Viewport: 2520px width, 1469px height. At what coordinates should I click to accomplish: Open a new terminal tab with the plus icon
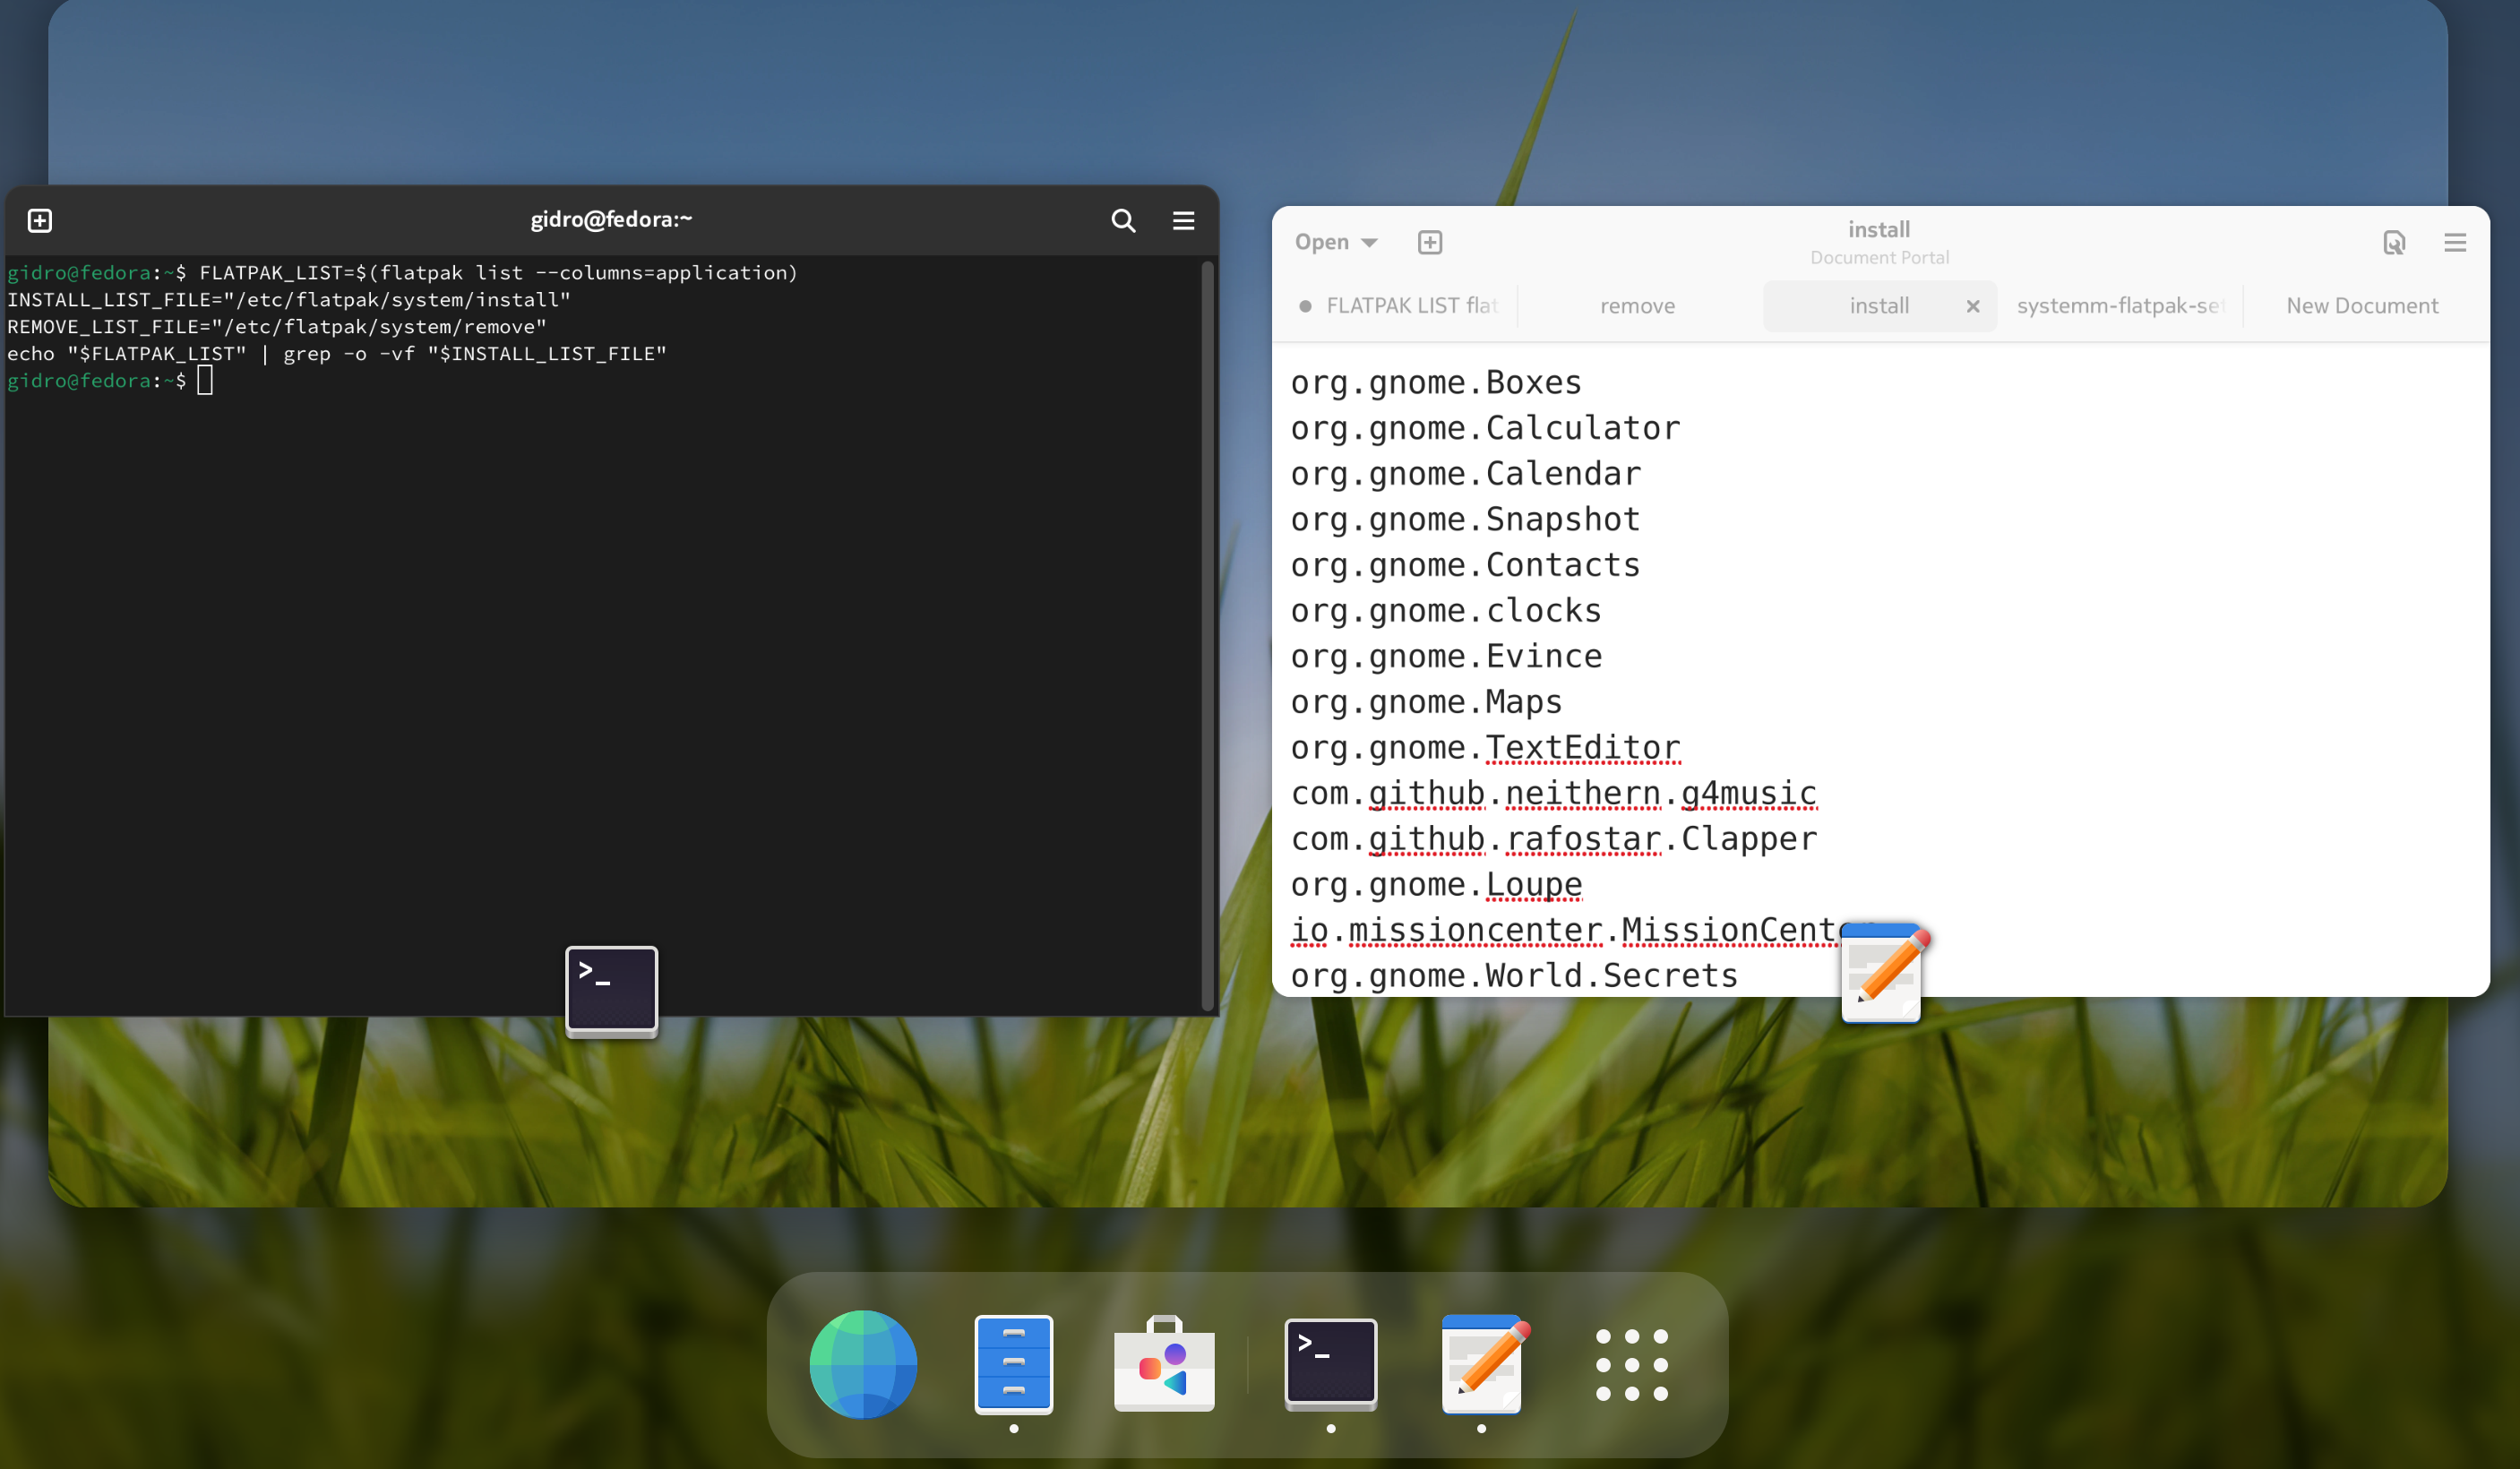pyautogui.click(x=40, y=221)
